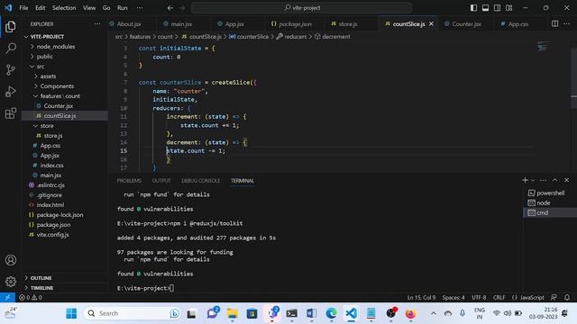This screenshot has height=324, width=577.
Task: Expand the OUTLINE section
Action: click(x=41, y=278)
